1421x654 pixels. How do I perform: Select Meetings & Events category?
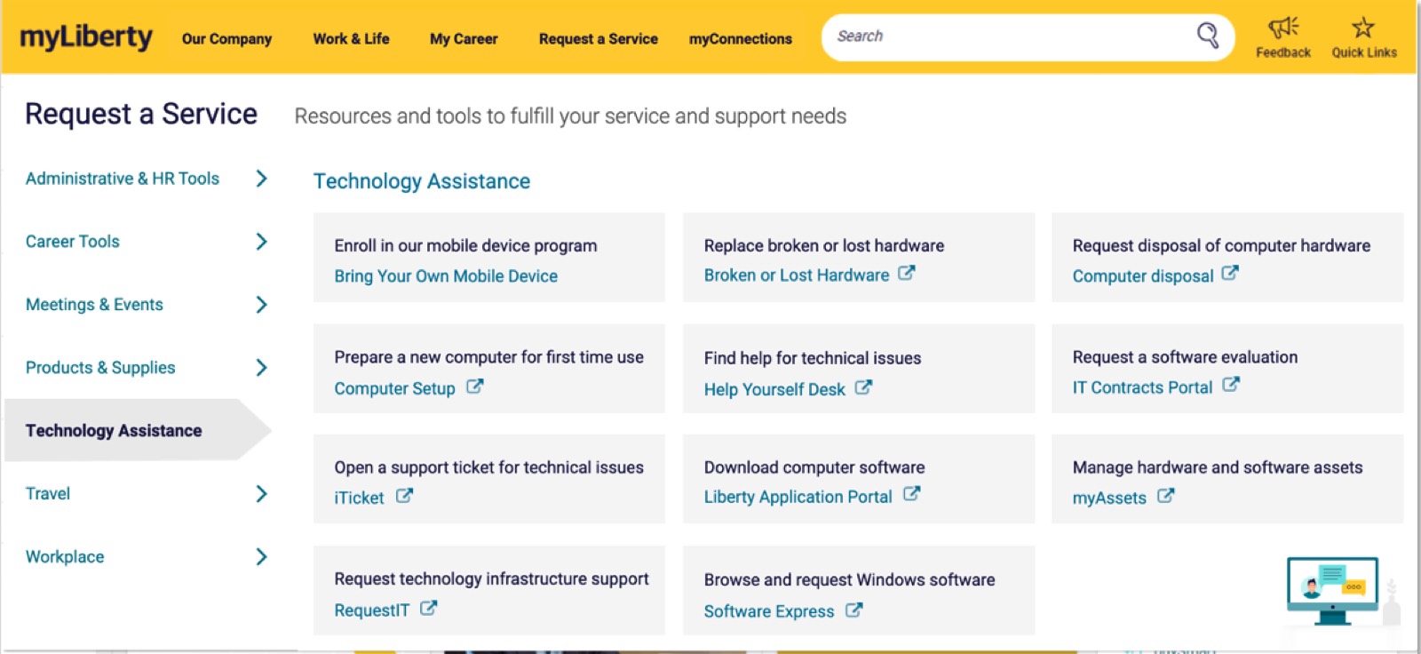tap(94, 305)
